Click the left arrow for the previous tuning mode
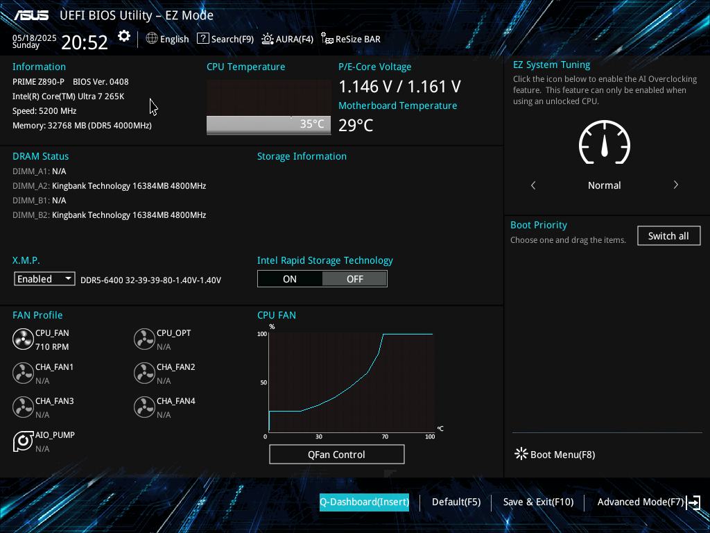The height and width of the screenshot is (533, 710). click(x=533, y=185)
